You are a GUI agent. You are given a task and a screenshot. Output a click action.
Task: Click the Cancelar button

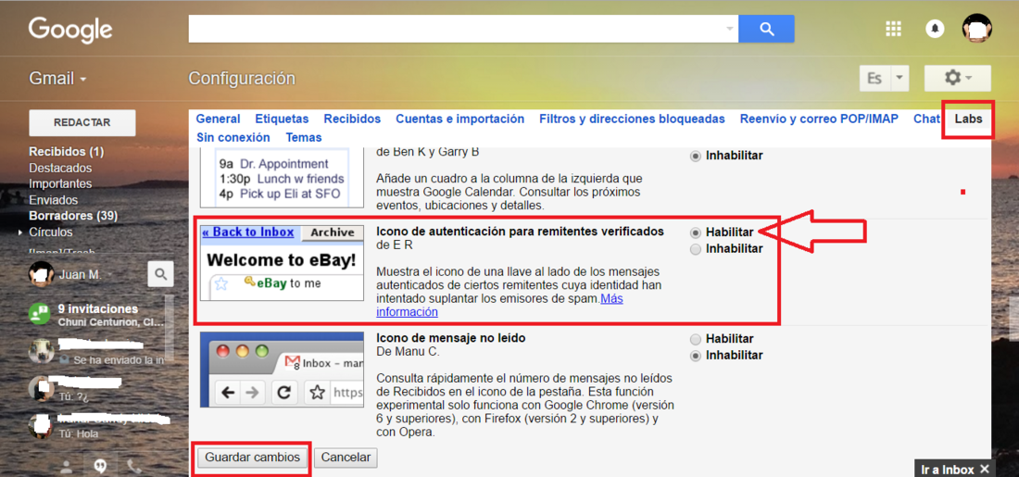click(346, 458)
